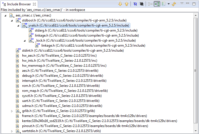Toggle Hide System Includes filter icon

[x=135, y=4]
